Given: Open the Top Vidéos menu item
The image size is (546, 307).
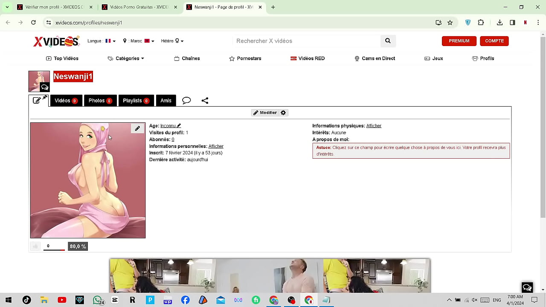Looking at the screenshot, I should (x=62, y=58).
